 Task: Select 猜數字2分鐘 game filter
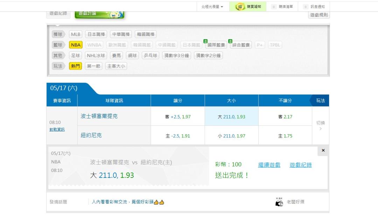(208, 56)
